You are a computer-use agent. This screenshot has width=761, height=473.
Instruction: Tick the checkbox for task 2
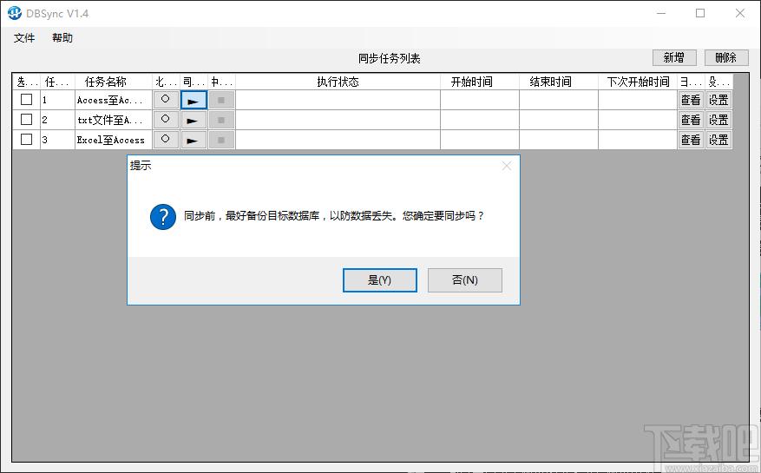(26, 120)
